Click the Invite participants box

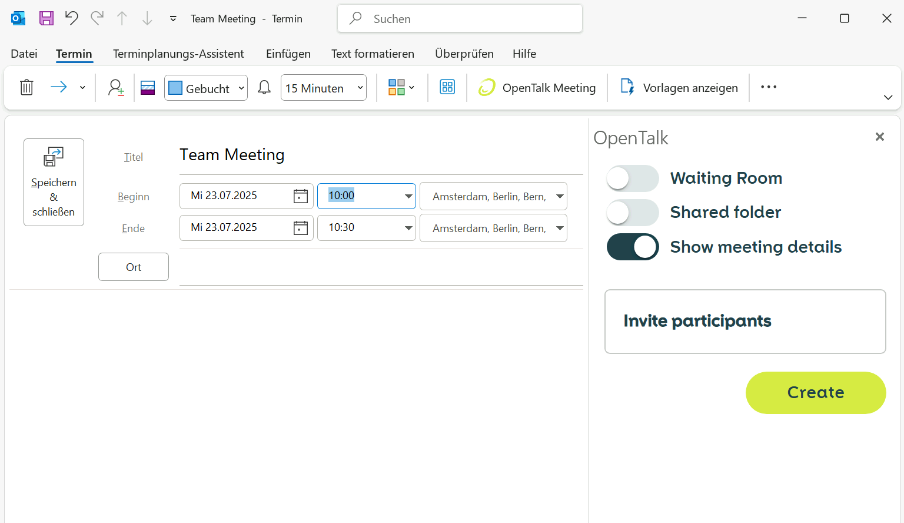pyautogui.click(x=745, y=322)
